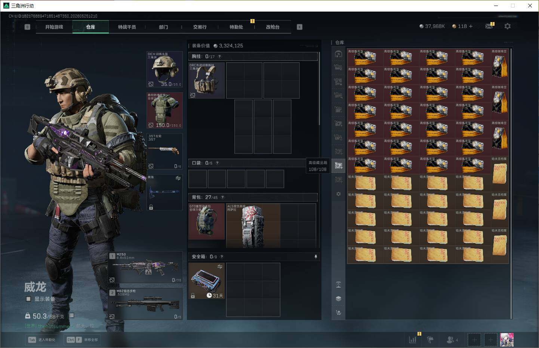Select the 黑海 melee weapon slot
The image size is (539, 348).
click(164, 192)
